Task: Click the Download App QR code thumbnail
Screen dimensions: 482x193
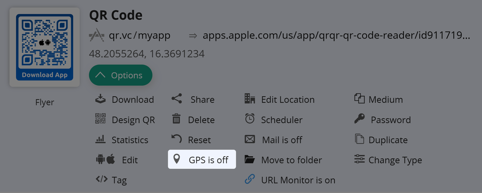Action: click(x=45, y=47)
